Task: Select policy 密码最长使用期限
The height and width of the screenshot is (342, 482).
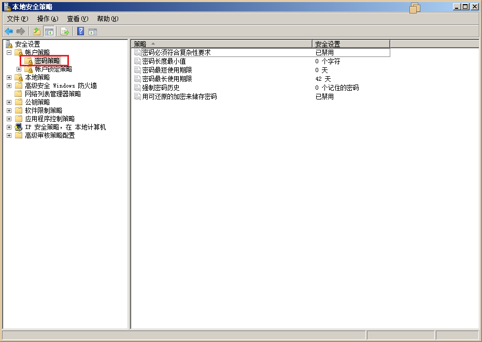Action: tap(167, 79)
